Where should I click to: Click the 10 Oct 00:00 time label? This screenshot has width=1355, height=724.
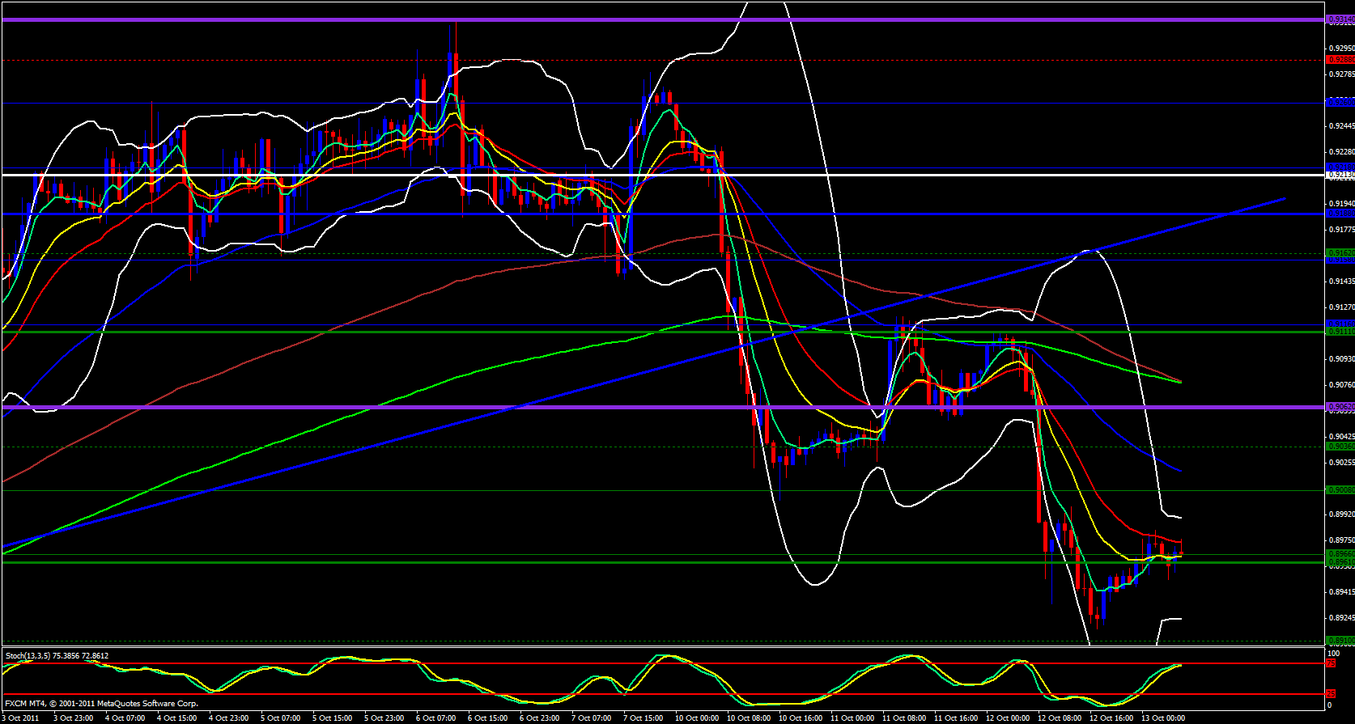[696, 718]
